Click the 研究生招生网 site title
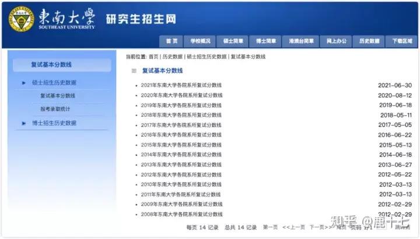This screenshot has height=239, width=420. click(x=141, y=19)
